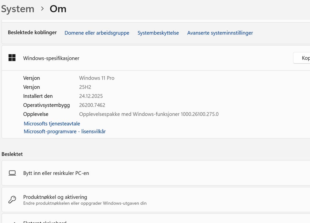Open Microsofts tjenesteavtale
Viewport: 310px width, 223px height.
tap(52, 123)
